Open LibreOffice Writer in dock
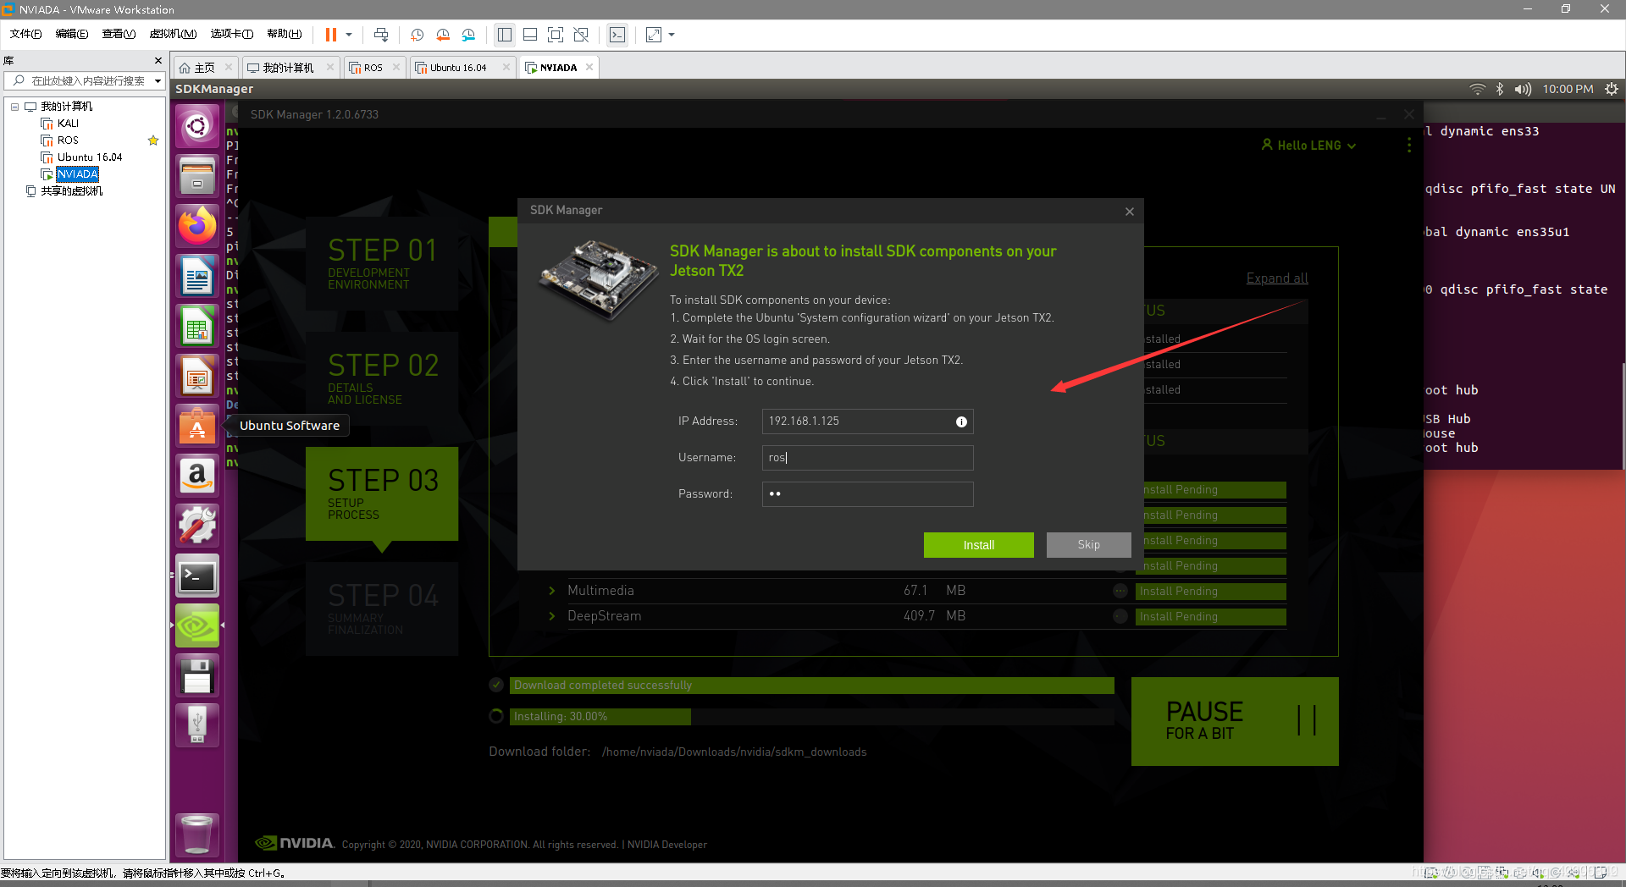The image size is (1626, 887). (x=197, y=276)
